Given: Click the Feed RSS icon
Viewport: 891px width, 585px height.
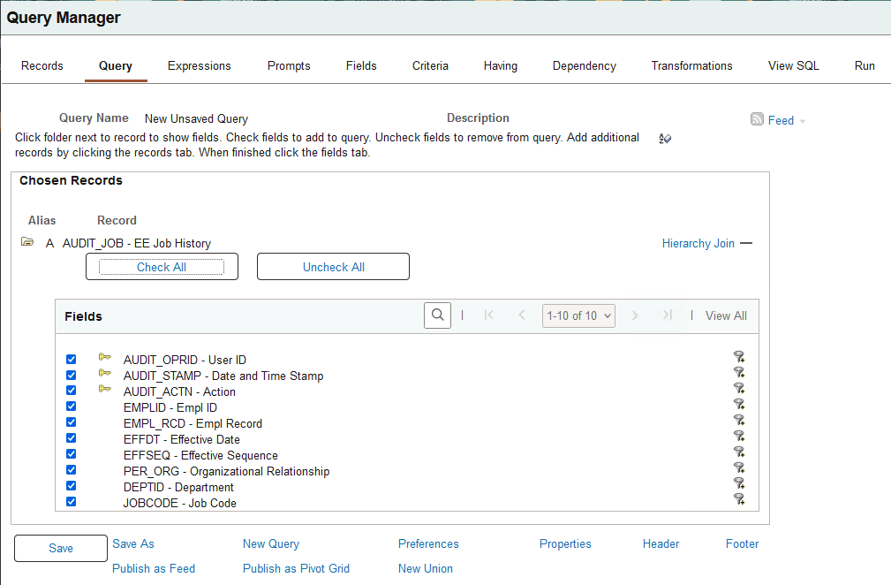Looking at the screenshot, I should (757, 120).
